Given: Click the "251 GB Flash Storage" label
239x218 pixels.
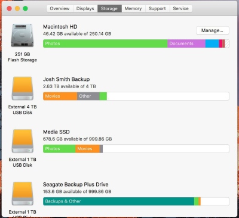Looking at the screenshot, I should pyautogui.click(x=22, y=57).
